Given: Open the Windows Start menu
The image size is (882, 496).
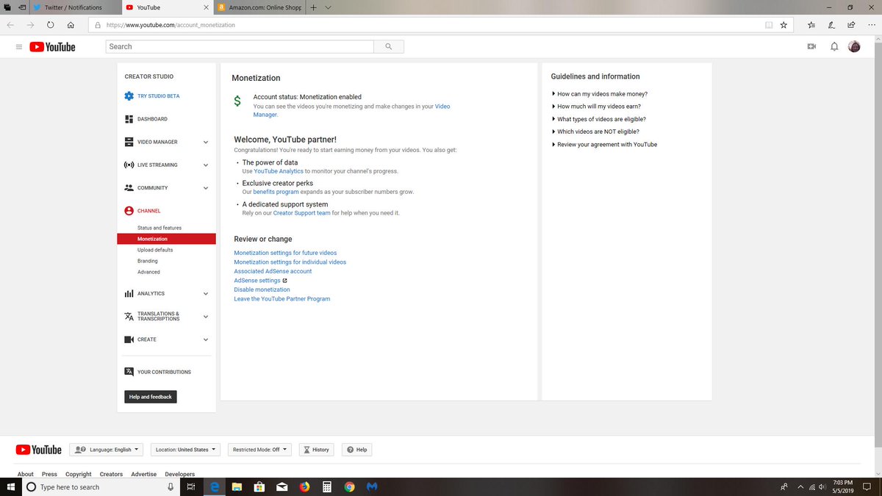Looking at the screenshot, I should [x=10, y=486].
